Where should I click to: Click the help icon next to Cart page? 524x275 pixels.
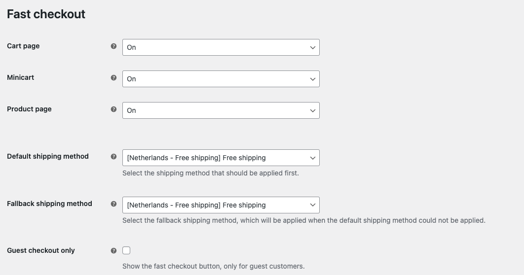(x=113, y=46)
